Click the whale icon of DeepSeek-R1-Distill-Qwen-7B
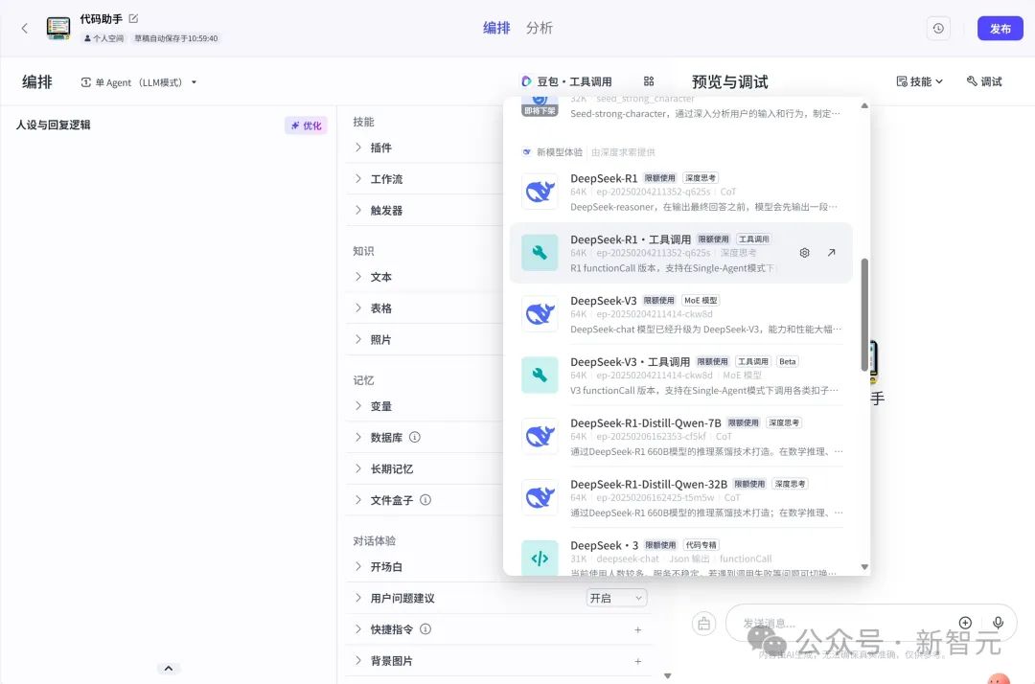The height and width of the screenshot is (684, 1035). (x=540, y=437)
